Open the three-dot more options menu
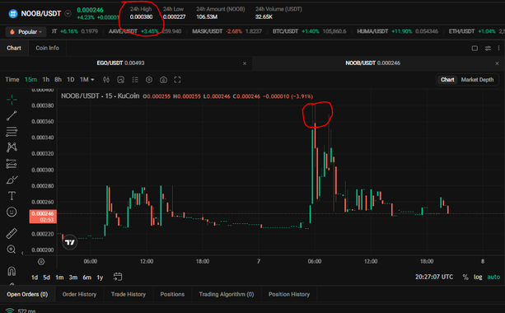Viewport: 505px width, 313px height. coord(499,49)
